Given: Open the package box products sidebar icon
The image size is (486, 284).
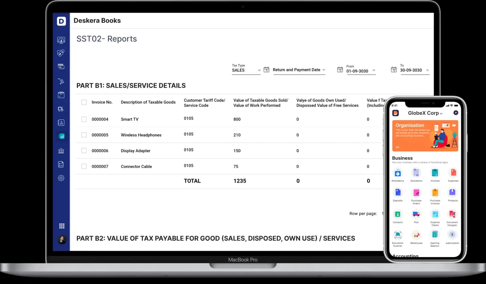Looking at the screenshot, I should click(61, 95).
